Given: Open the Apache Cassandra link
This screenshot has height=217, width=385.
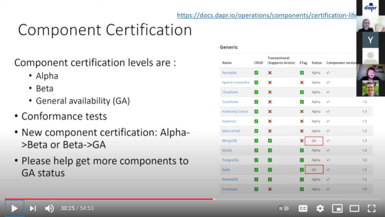Looking at the screenshot, I should click(x=235, y=82).
